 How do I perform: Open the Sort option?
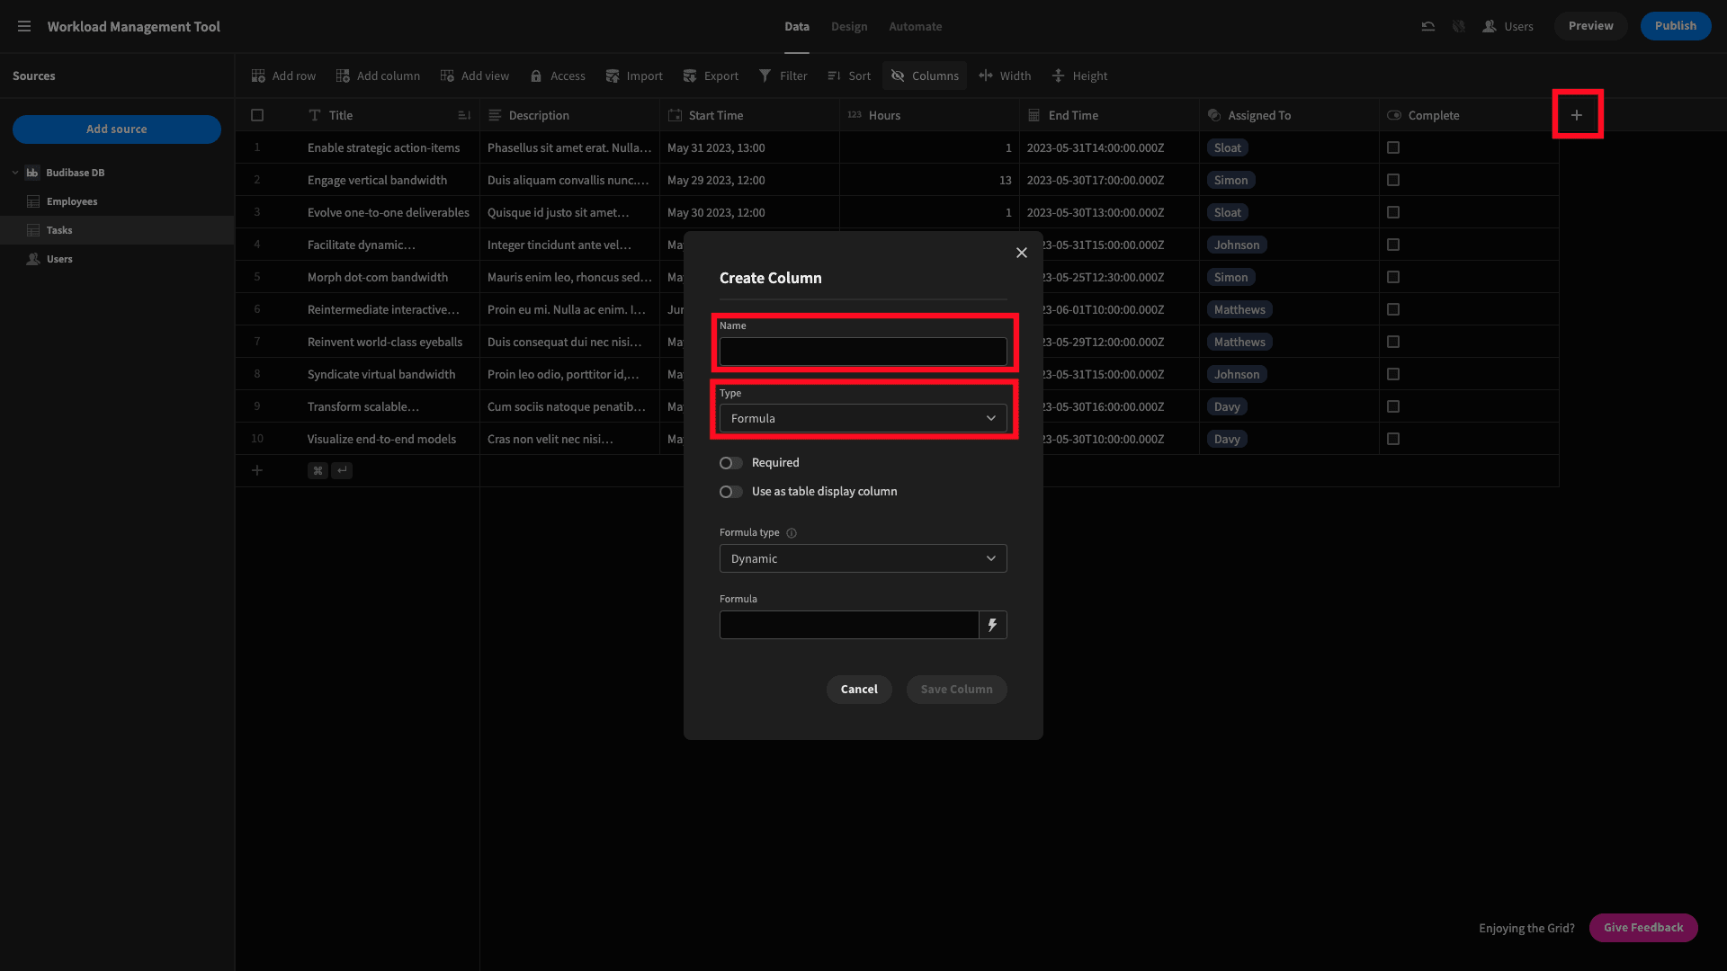tap(849, 76)
